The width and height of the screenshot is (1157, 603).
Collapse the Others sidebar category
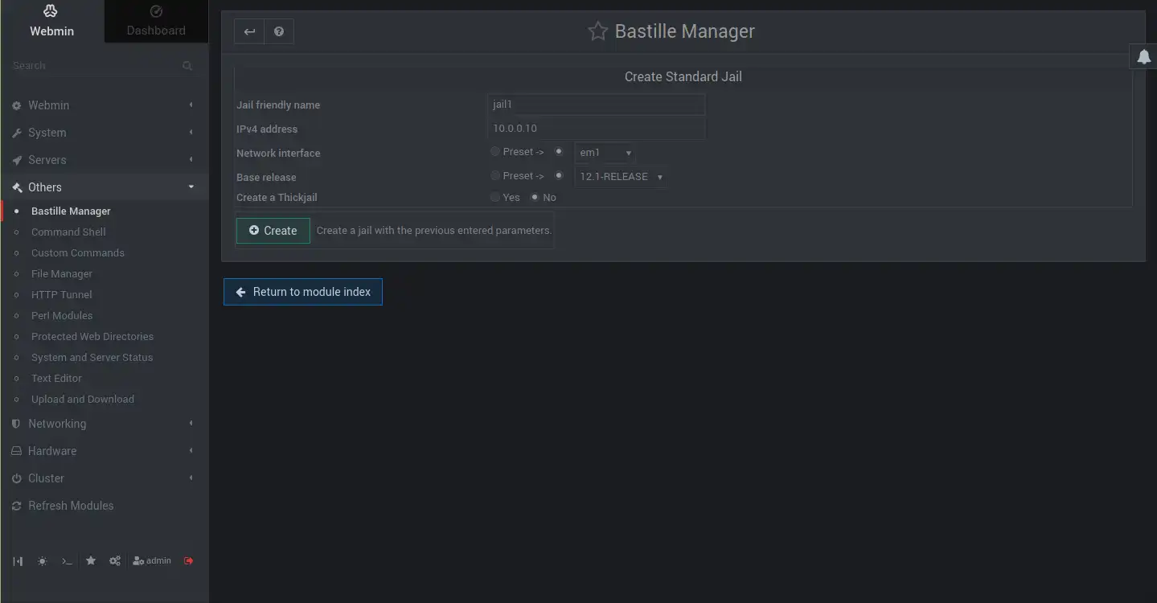click(105, 187)
